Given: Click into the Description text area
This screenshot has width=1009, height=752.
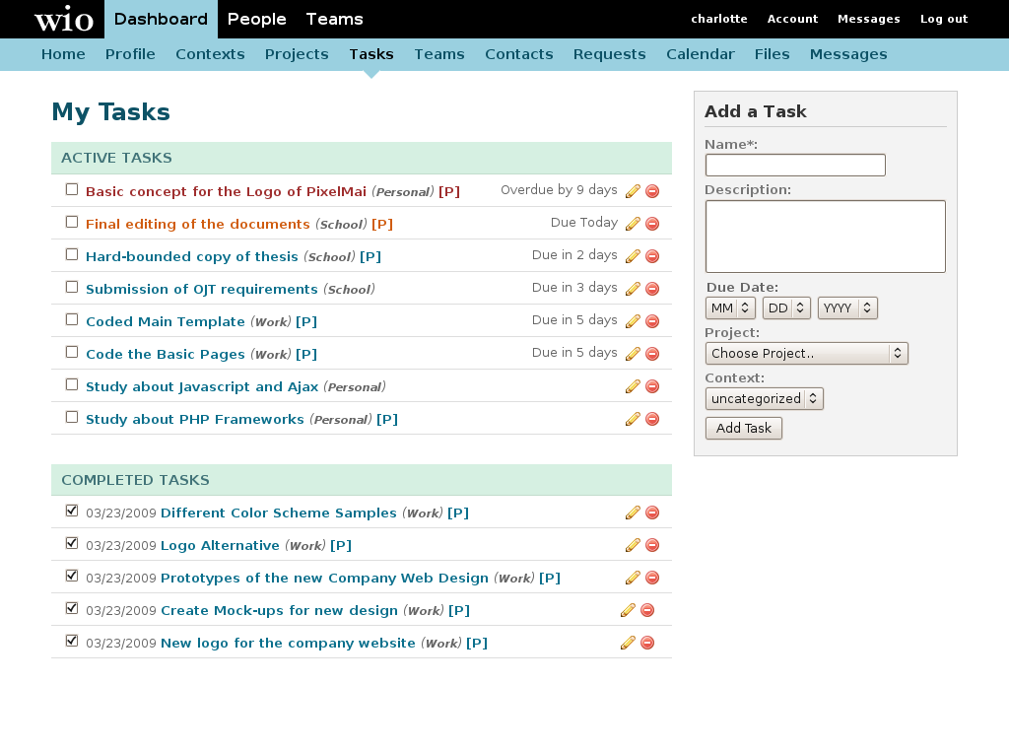Looking at the screenshot, I should click(826, 237).
